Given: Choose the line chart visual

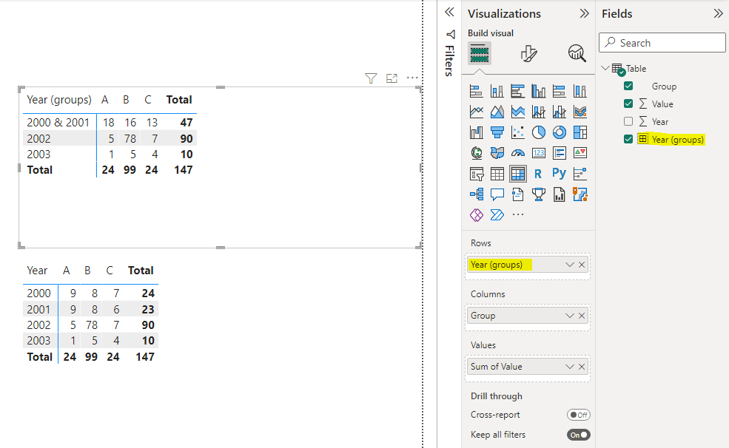Looking at the screenshot, I should coord(476,112).
